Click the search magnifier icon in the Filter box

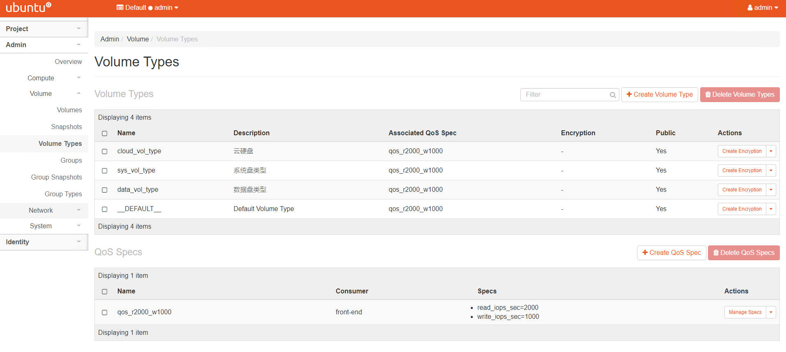pos(612,95)
